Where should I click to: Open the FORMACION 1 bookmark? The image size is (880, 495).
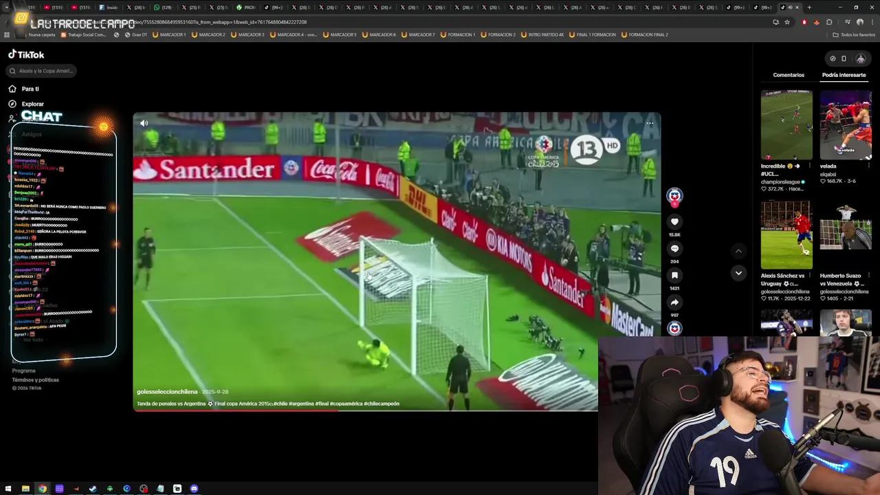(x=456, y=34)
